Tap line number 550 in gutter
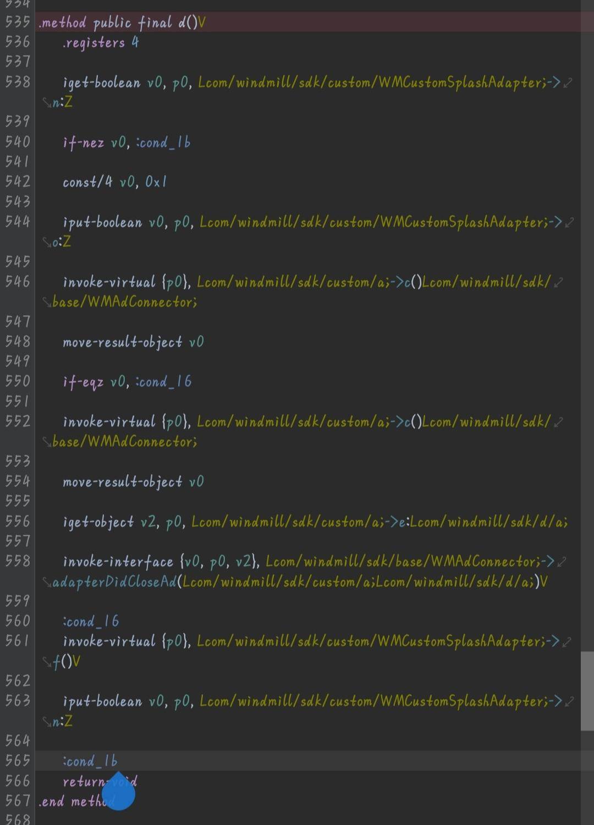Image resolution: width=594 pixels, height=825 pixels. coord(18,382)
